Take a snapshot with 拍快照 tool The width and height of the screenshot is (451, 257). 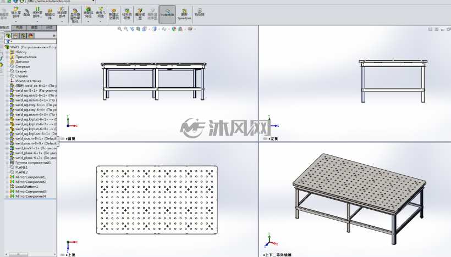click(199, 13)
